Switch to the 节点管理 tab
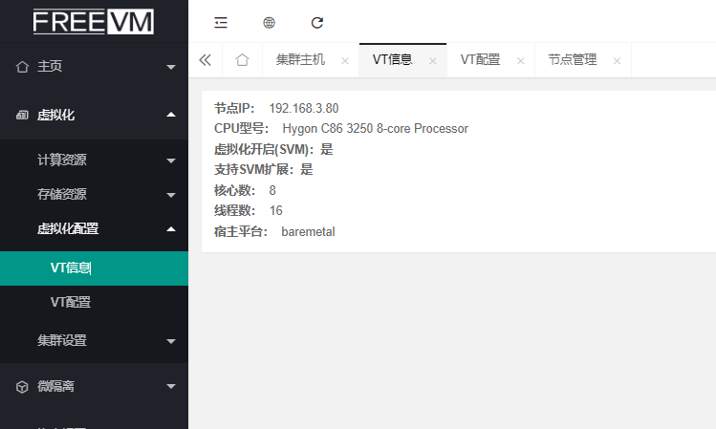Viewport: 716px width, 429px height. coord(572,59)
